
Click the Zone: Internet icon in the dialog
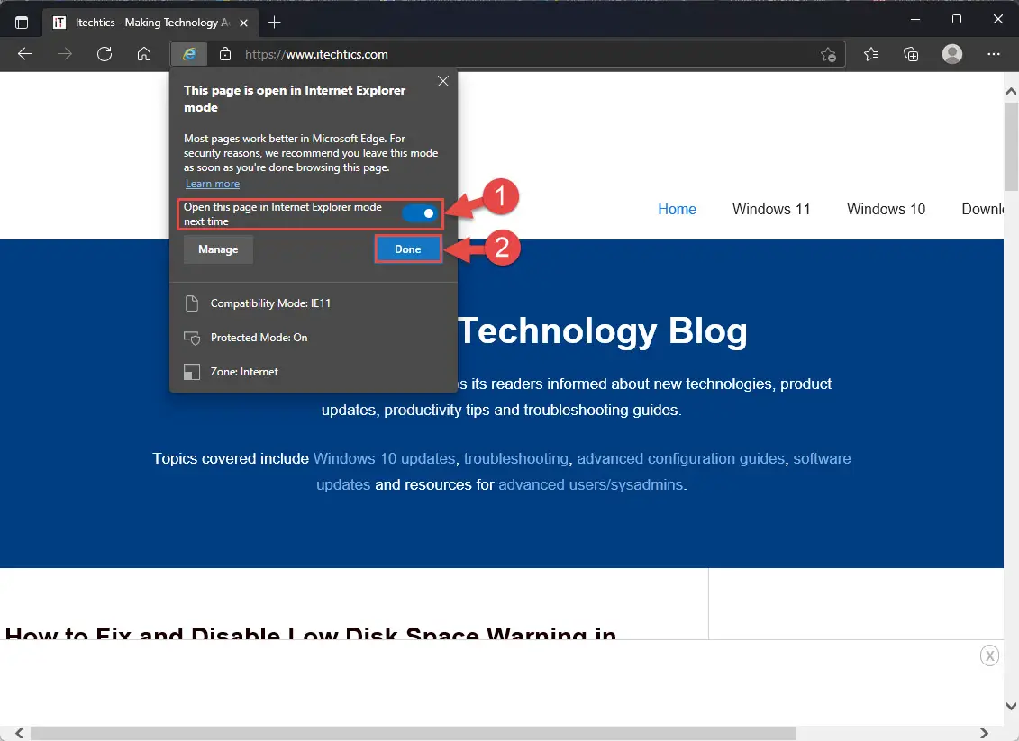pos(192,371)
